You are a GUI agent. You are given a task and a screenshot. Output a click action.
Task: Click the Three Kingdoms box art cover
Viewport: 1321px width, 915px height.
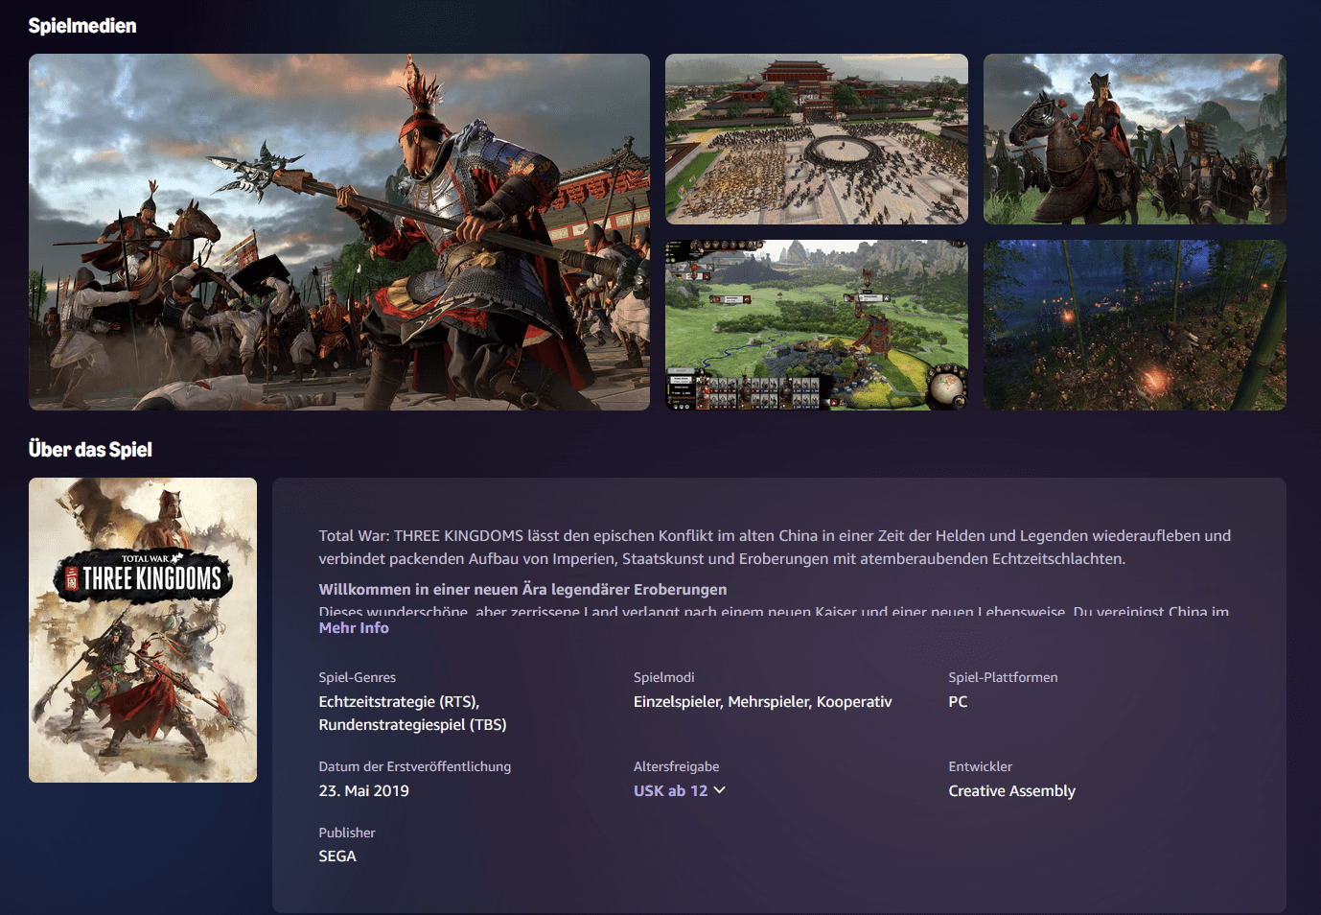143,630
